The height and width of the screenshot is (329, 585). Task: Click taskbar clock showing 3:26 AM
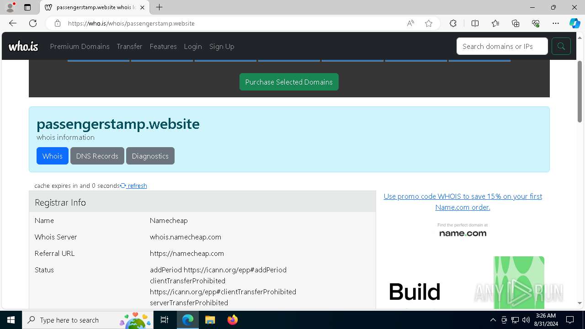547,320
